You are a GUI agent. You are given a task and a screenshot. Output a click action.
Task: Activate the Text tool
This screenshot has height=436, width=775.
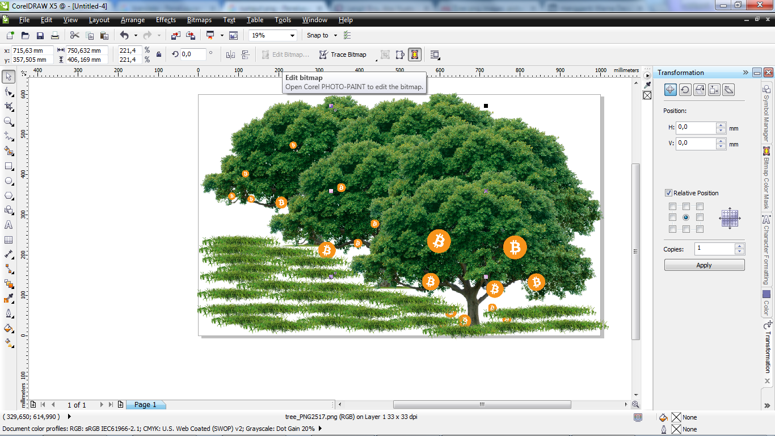tap(9, 225)
